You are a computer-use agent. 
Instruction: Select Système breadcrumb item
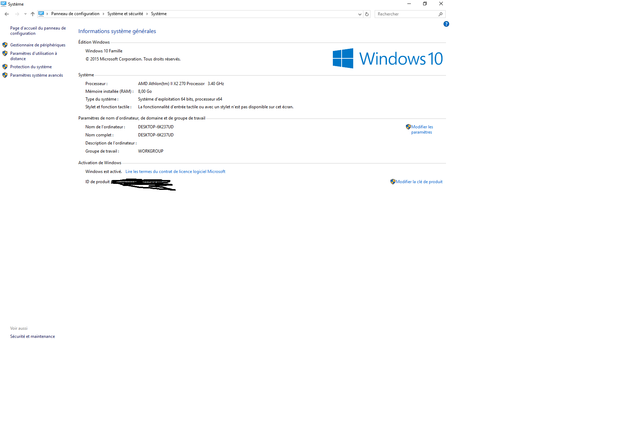click(159, 14)
